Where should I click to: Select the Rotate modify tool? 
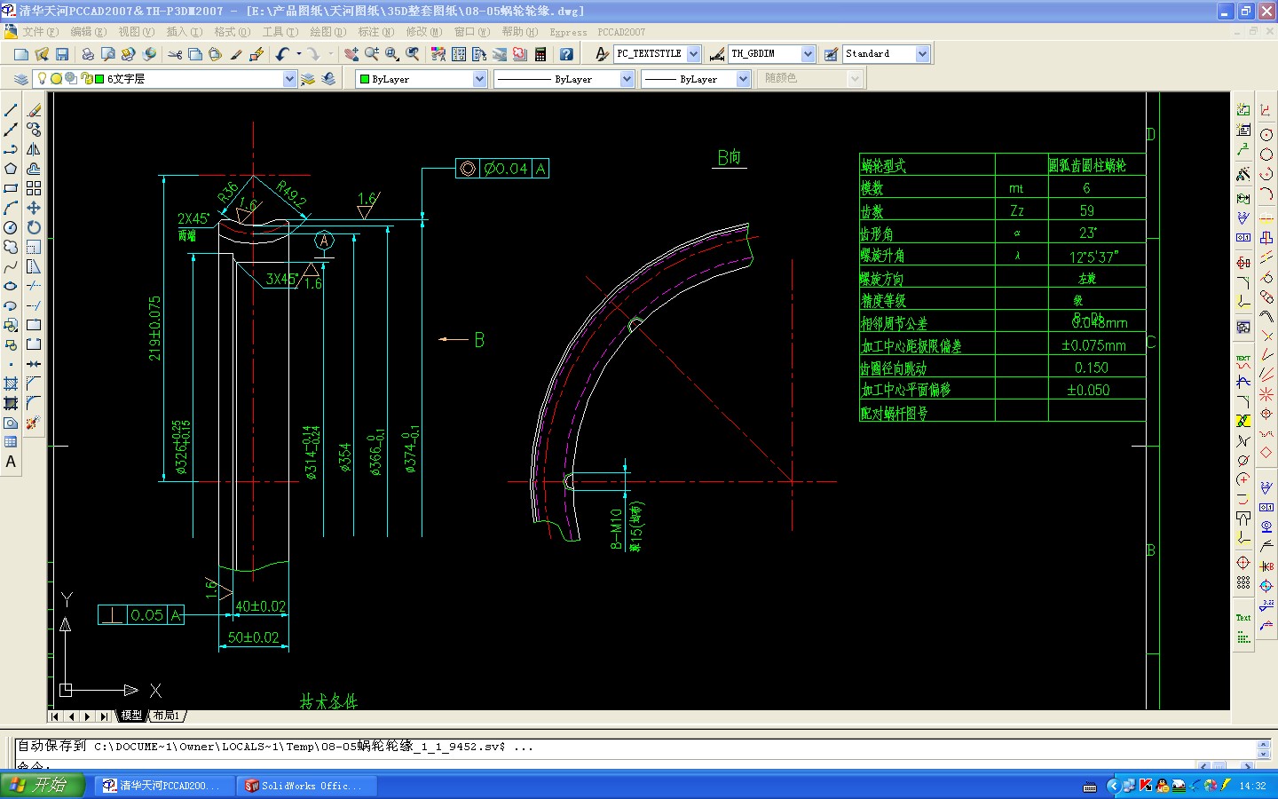pyautogui.click(x=34, y=227)
